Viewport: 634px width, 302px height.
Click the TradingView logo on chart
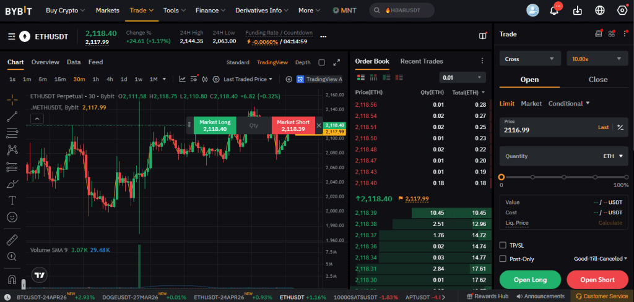point(39,275)
